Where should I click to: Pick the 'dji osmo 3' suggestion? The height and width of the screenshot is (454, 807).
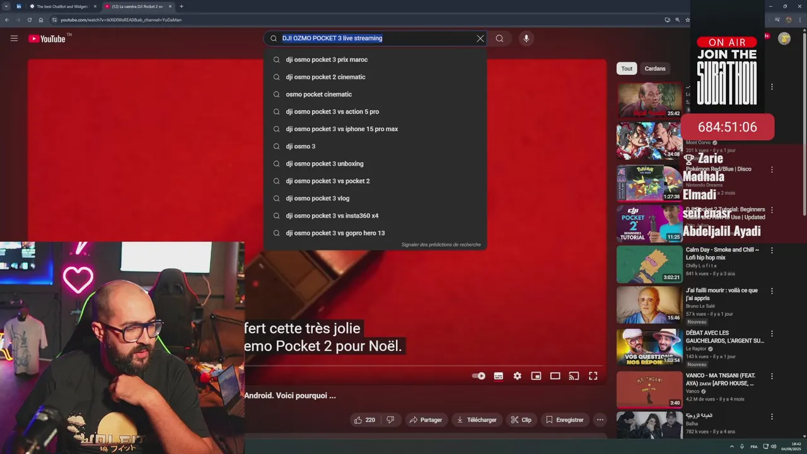pyautogui.click(x=375, y=146)
